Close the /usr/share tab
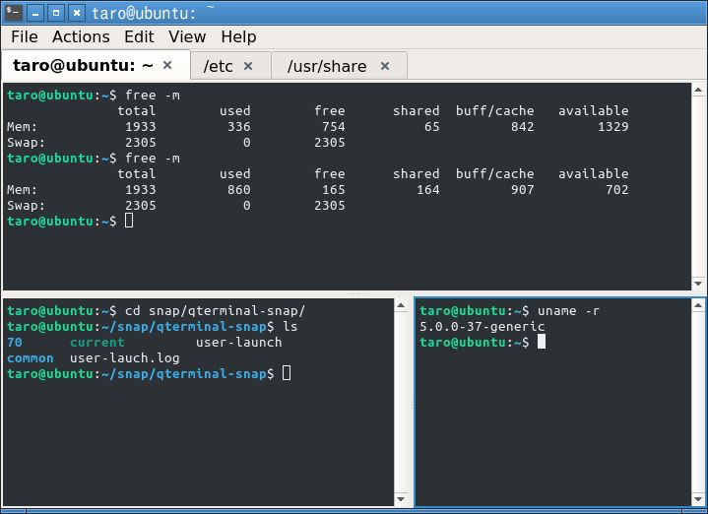This screenshot has height=514, width=708. click(x=385, y=66)
